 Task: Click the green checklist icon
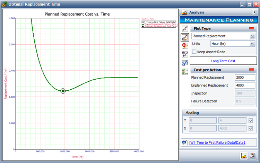185,72
